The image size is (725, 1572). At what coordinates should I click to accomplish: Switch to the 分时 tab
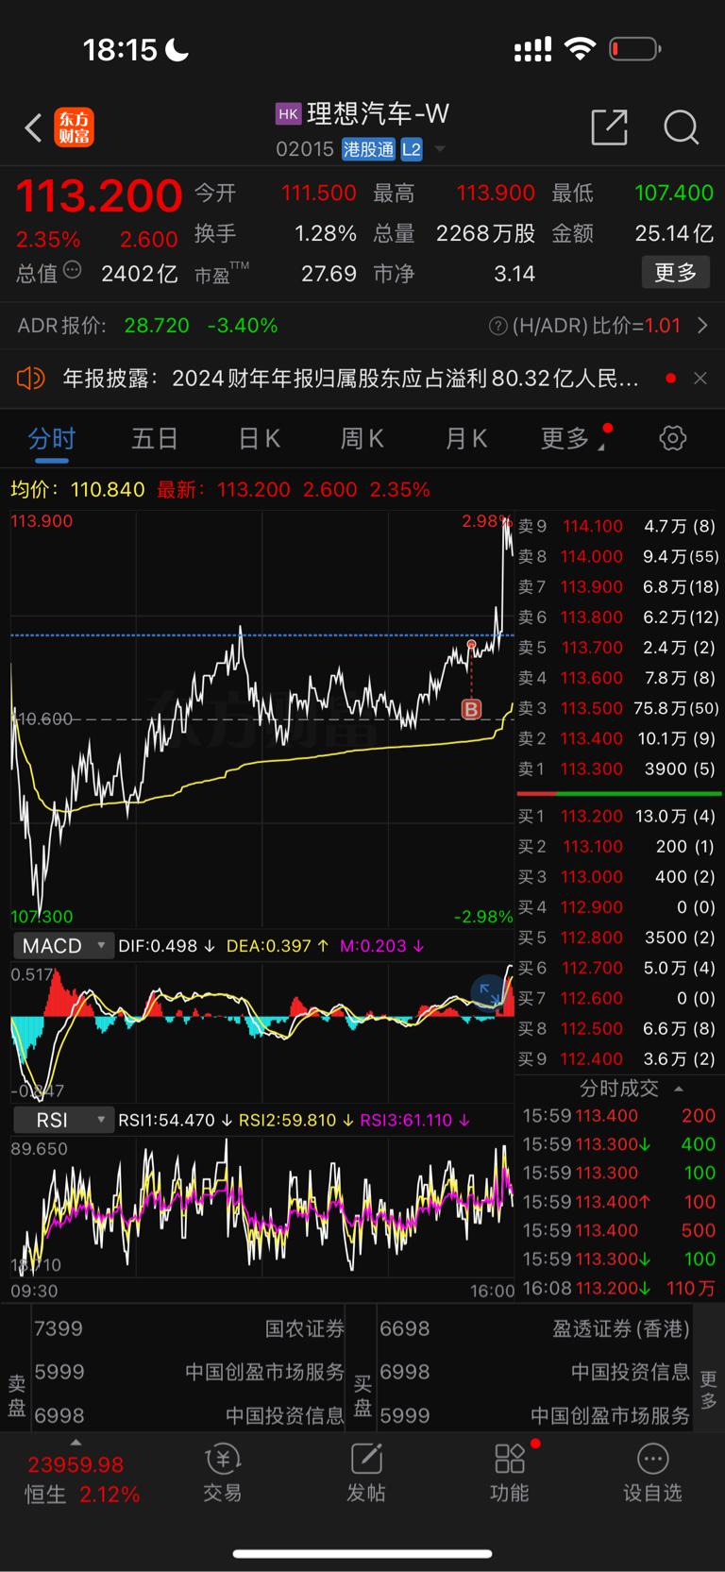coord(51,438)
